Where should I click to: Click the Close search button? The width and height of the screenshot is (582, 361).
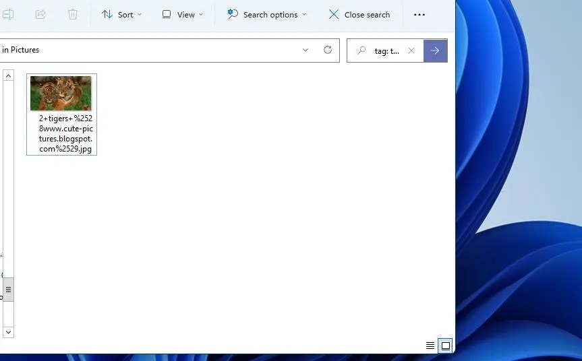point(359,14)
